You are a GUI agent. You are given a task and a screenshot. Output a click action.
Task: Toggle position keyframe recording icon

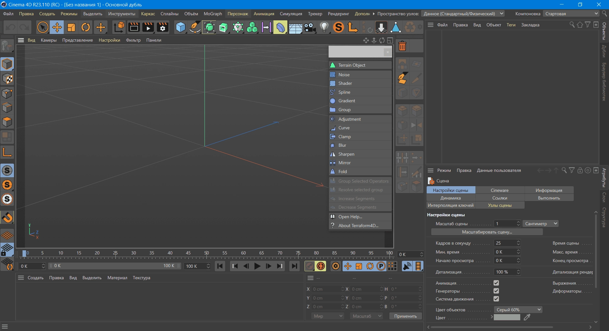348,266
